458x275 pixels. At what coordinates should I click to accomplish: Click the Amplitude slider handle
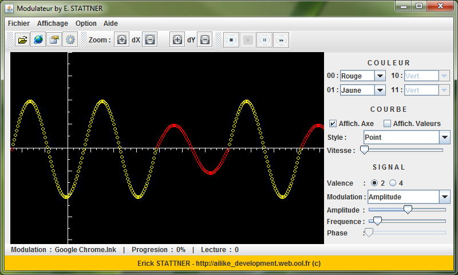pos(408,209)
